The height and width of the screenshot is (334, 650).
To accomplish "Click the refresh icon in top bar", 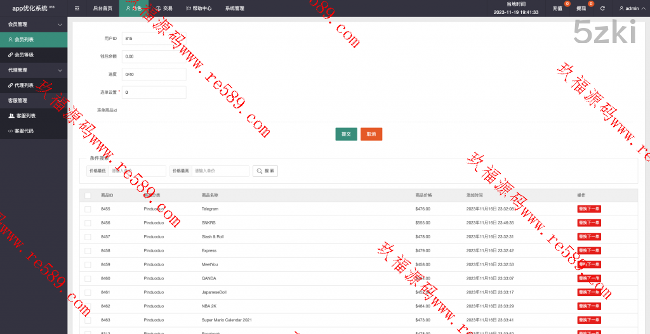I will tap(602, 9).
